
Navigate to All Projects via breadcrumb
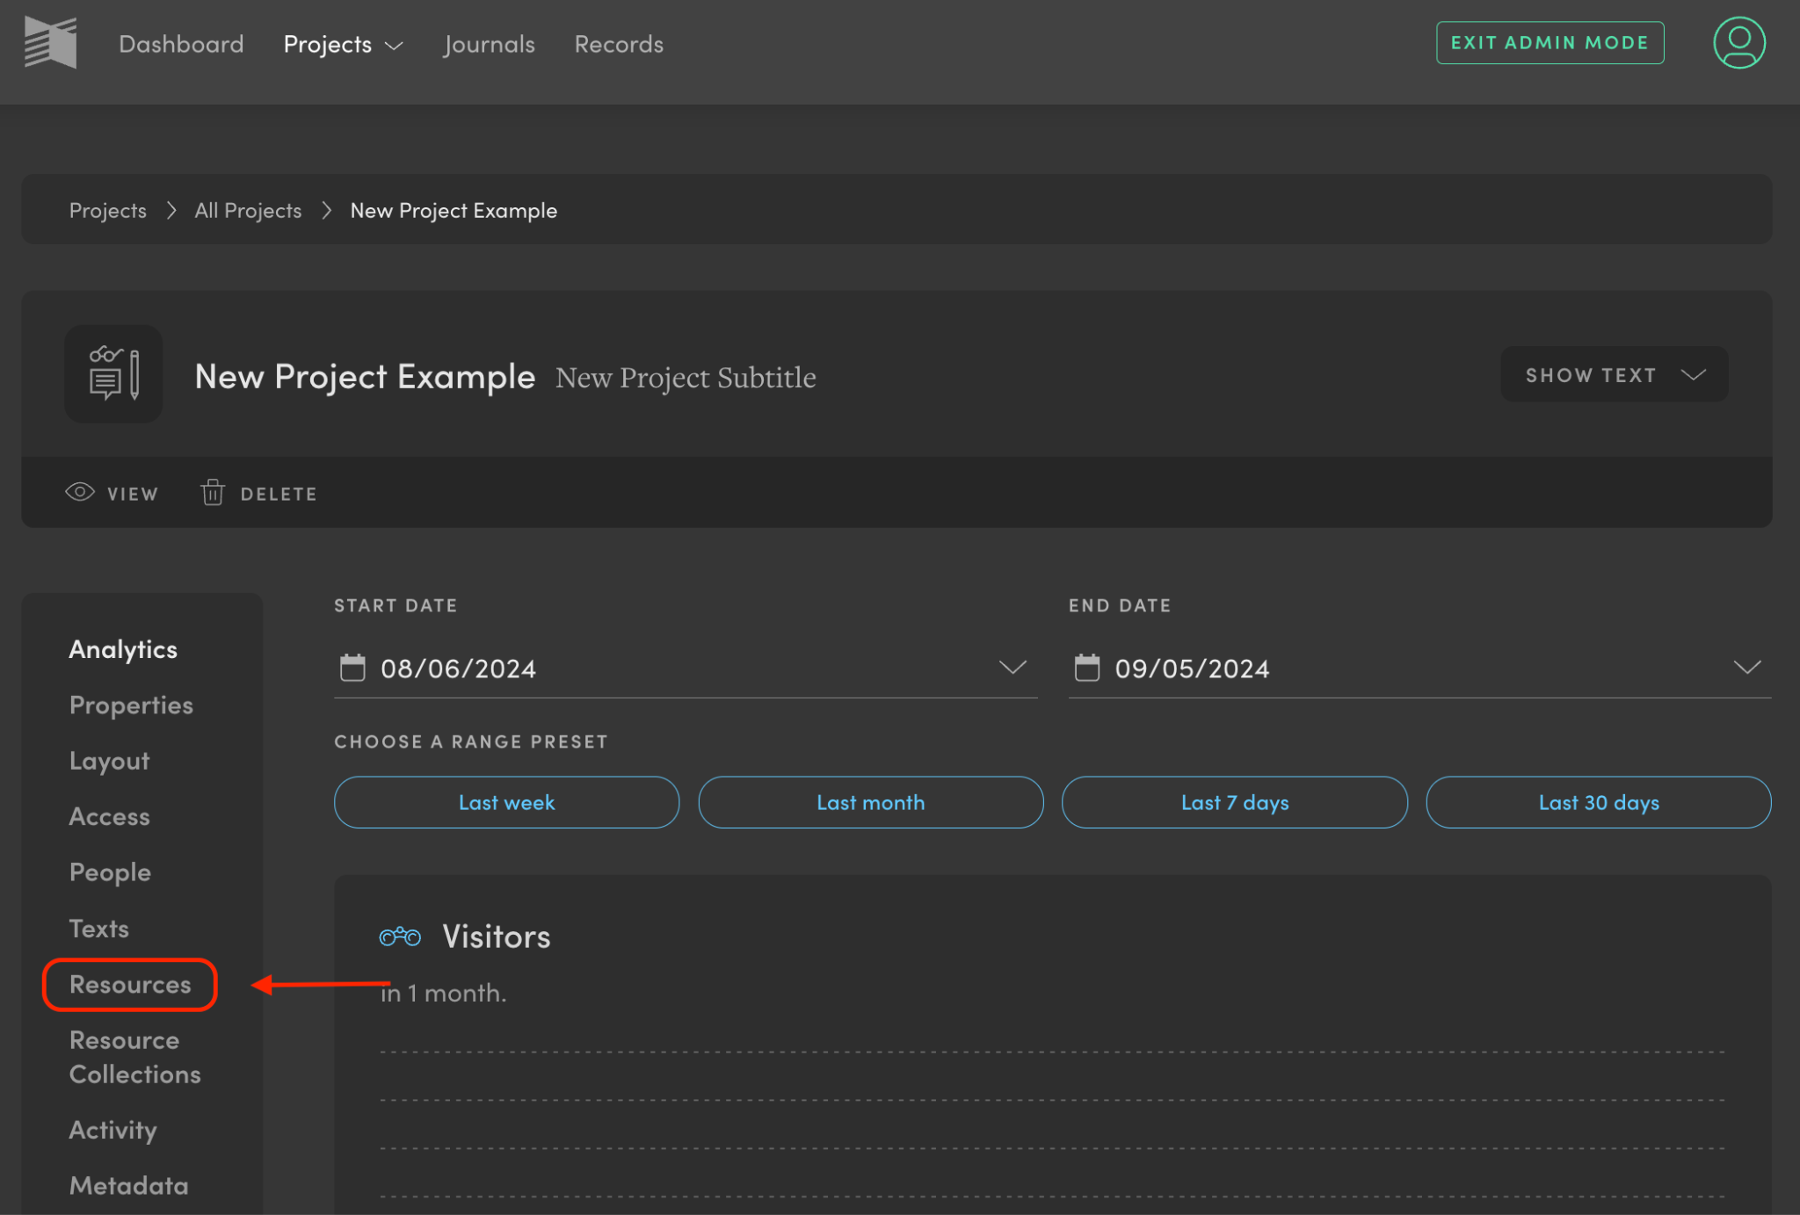pyautogui.click(x=247, y=210)
